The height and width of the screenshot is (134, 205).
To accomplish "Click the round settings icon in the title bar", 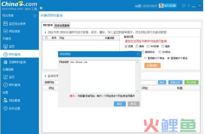I will [x=184, y=5].
